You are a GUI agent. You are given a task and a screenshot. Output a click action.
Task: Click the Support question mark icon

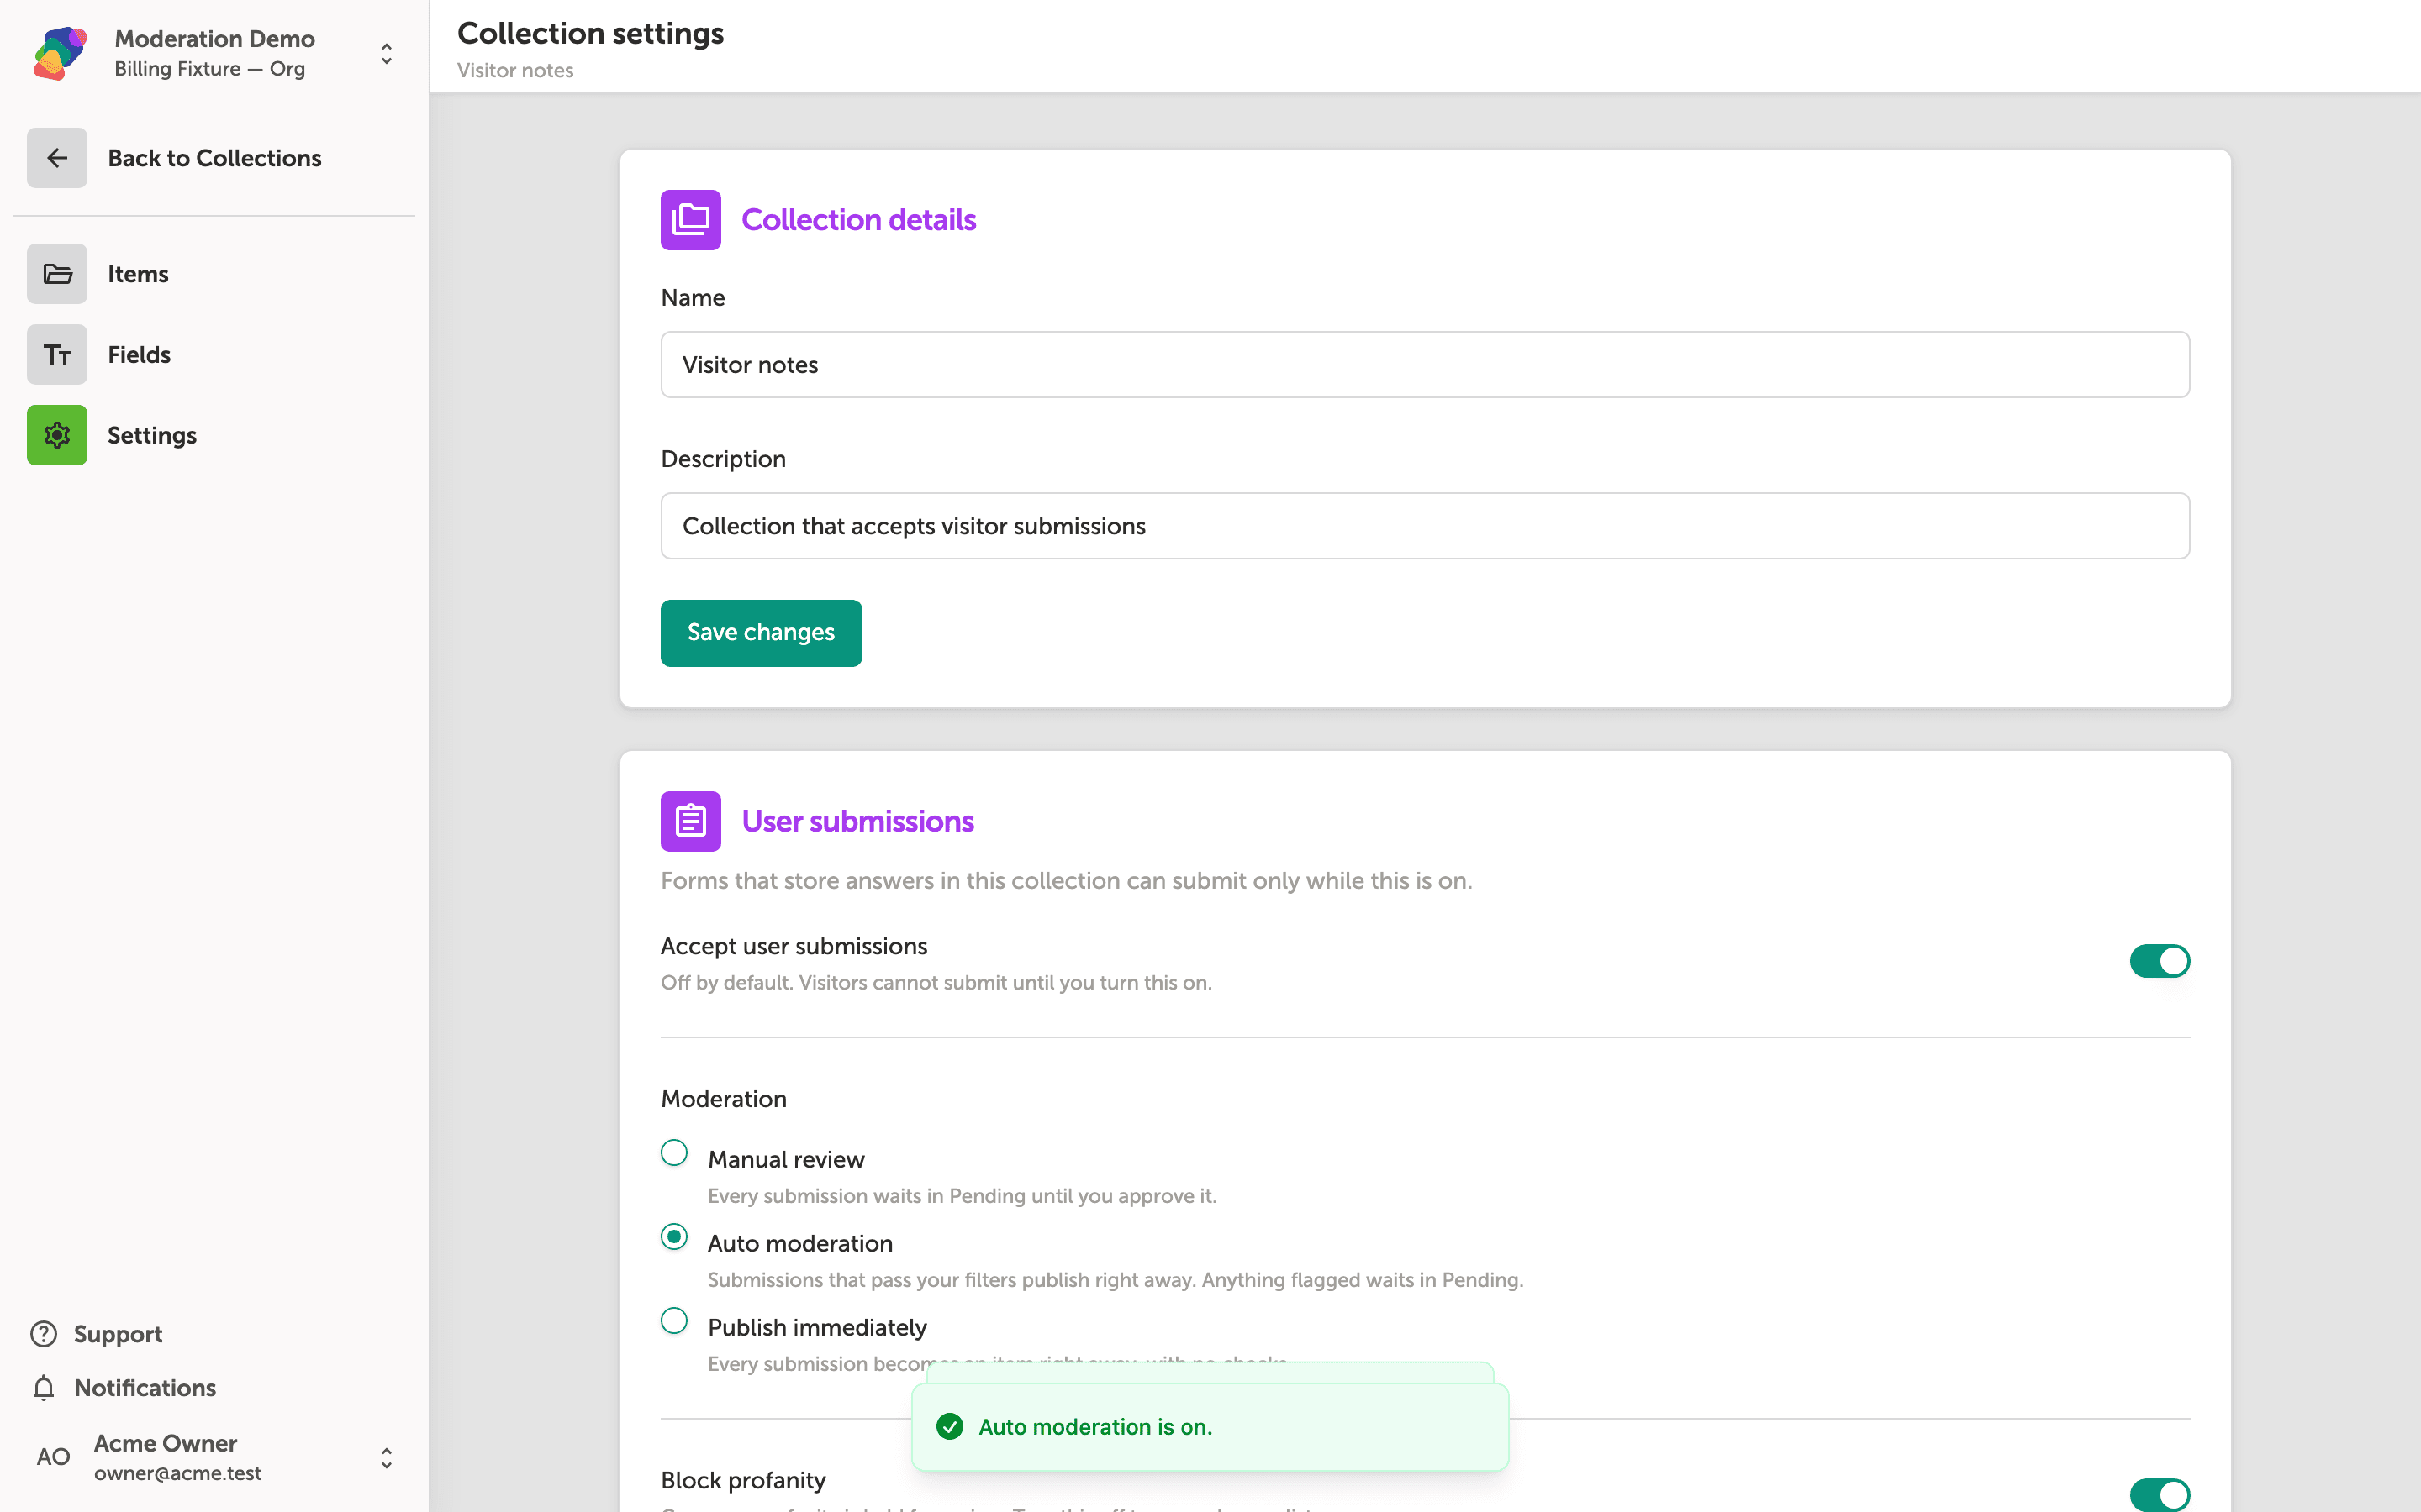43,1334
